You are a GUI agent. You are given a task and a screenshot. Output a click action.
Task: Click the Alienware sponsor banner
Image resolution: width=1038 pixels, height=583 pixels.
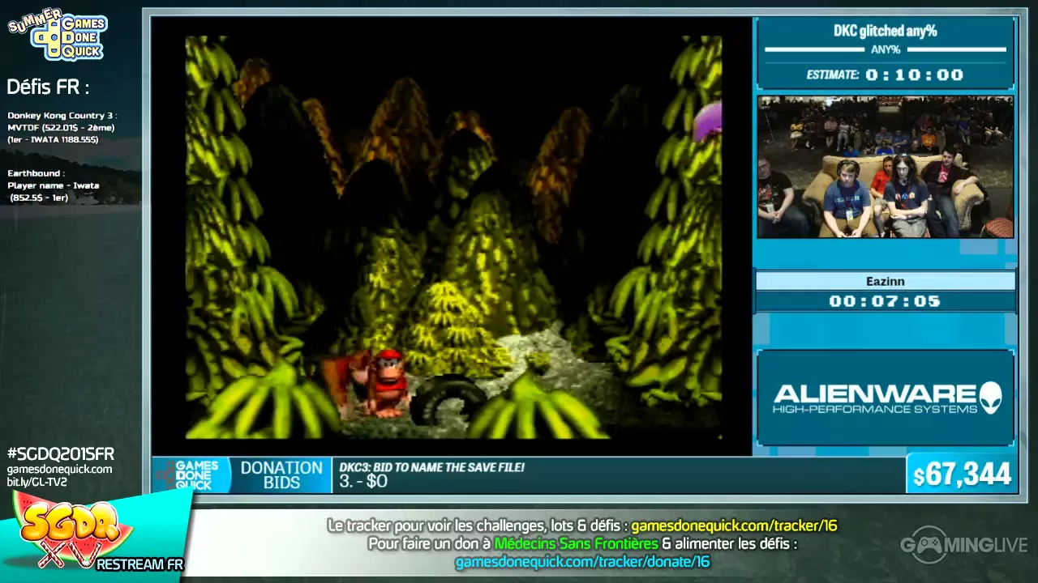(885, 398)
